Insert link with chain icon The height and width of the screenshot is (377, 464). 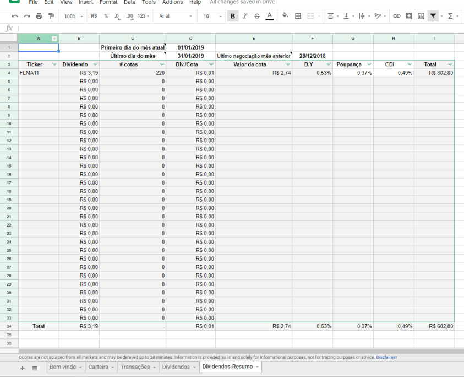click(396, 16)
